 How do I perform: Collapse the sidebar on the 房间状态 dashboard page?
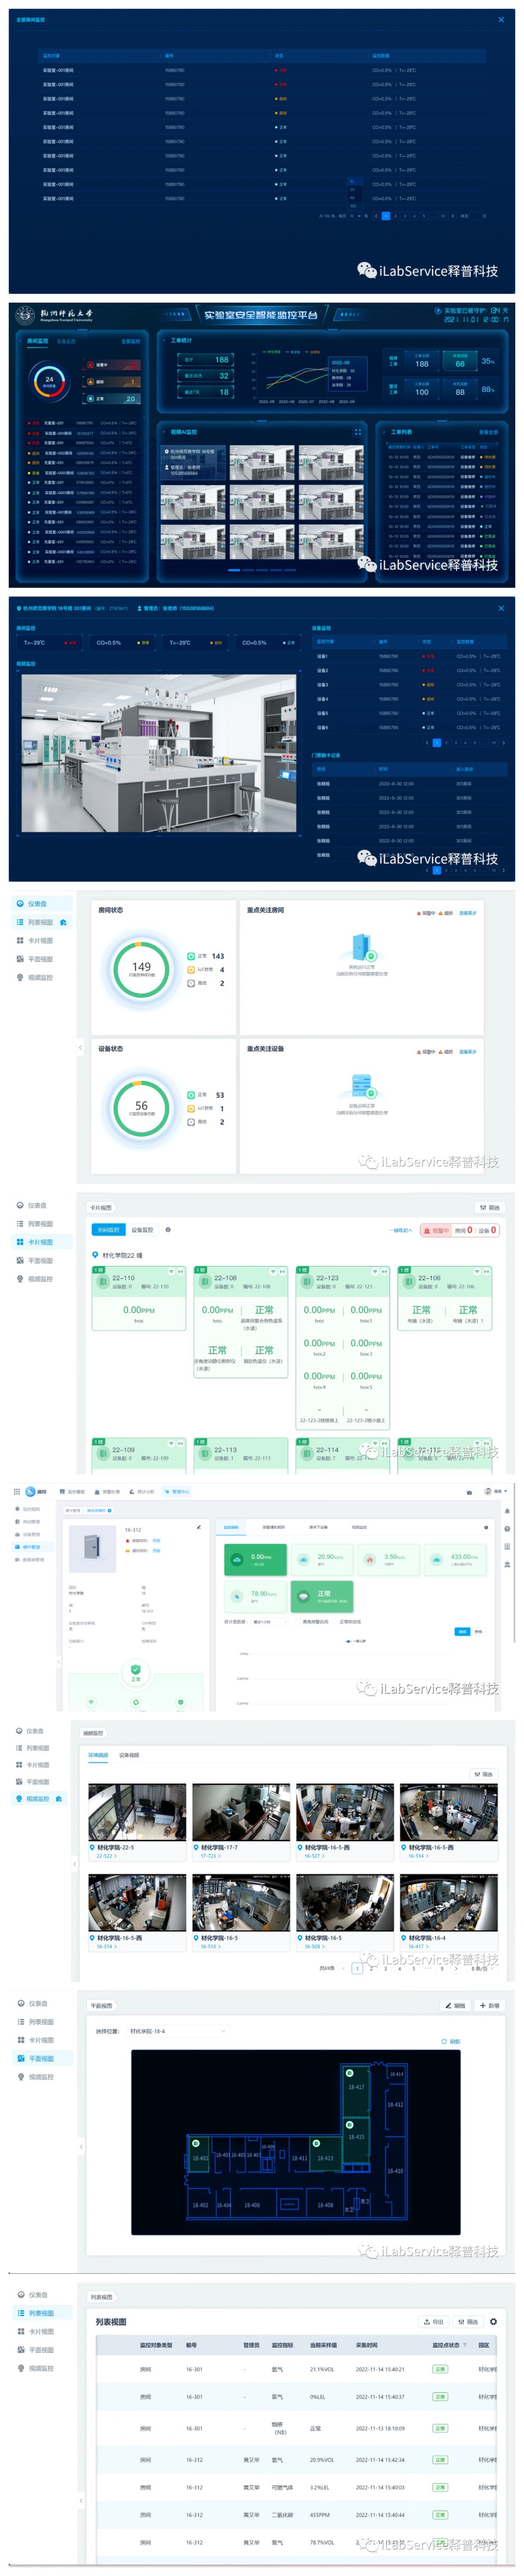pyautogui.click(x=80, y=1048)
